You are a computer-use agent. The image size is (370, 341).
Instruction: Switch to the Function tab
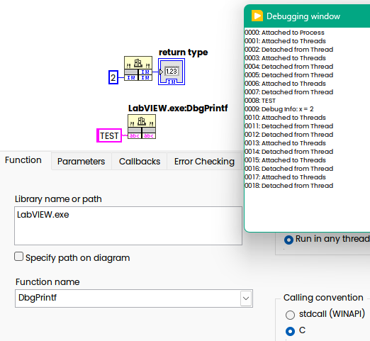tap(23, 160)
